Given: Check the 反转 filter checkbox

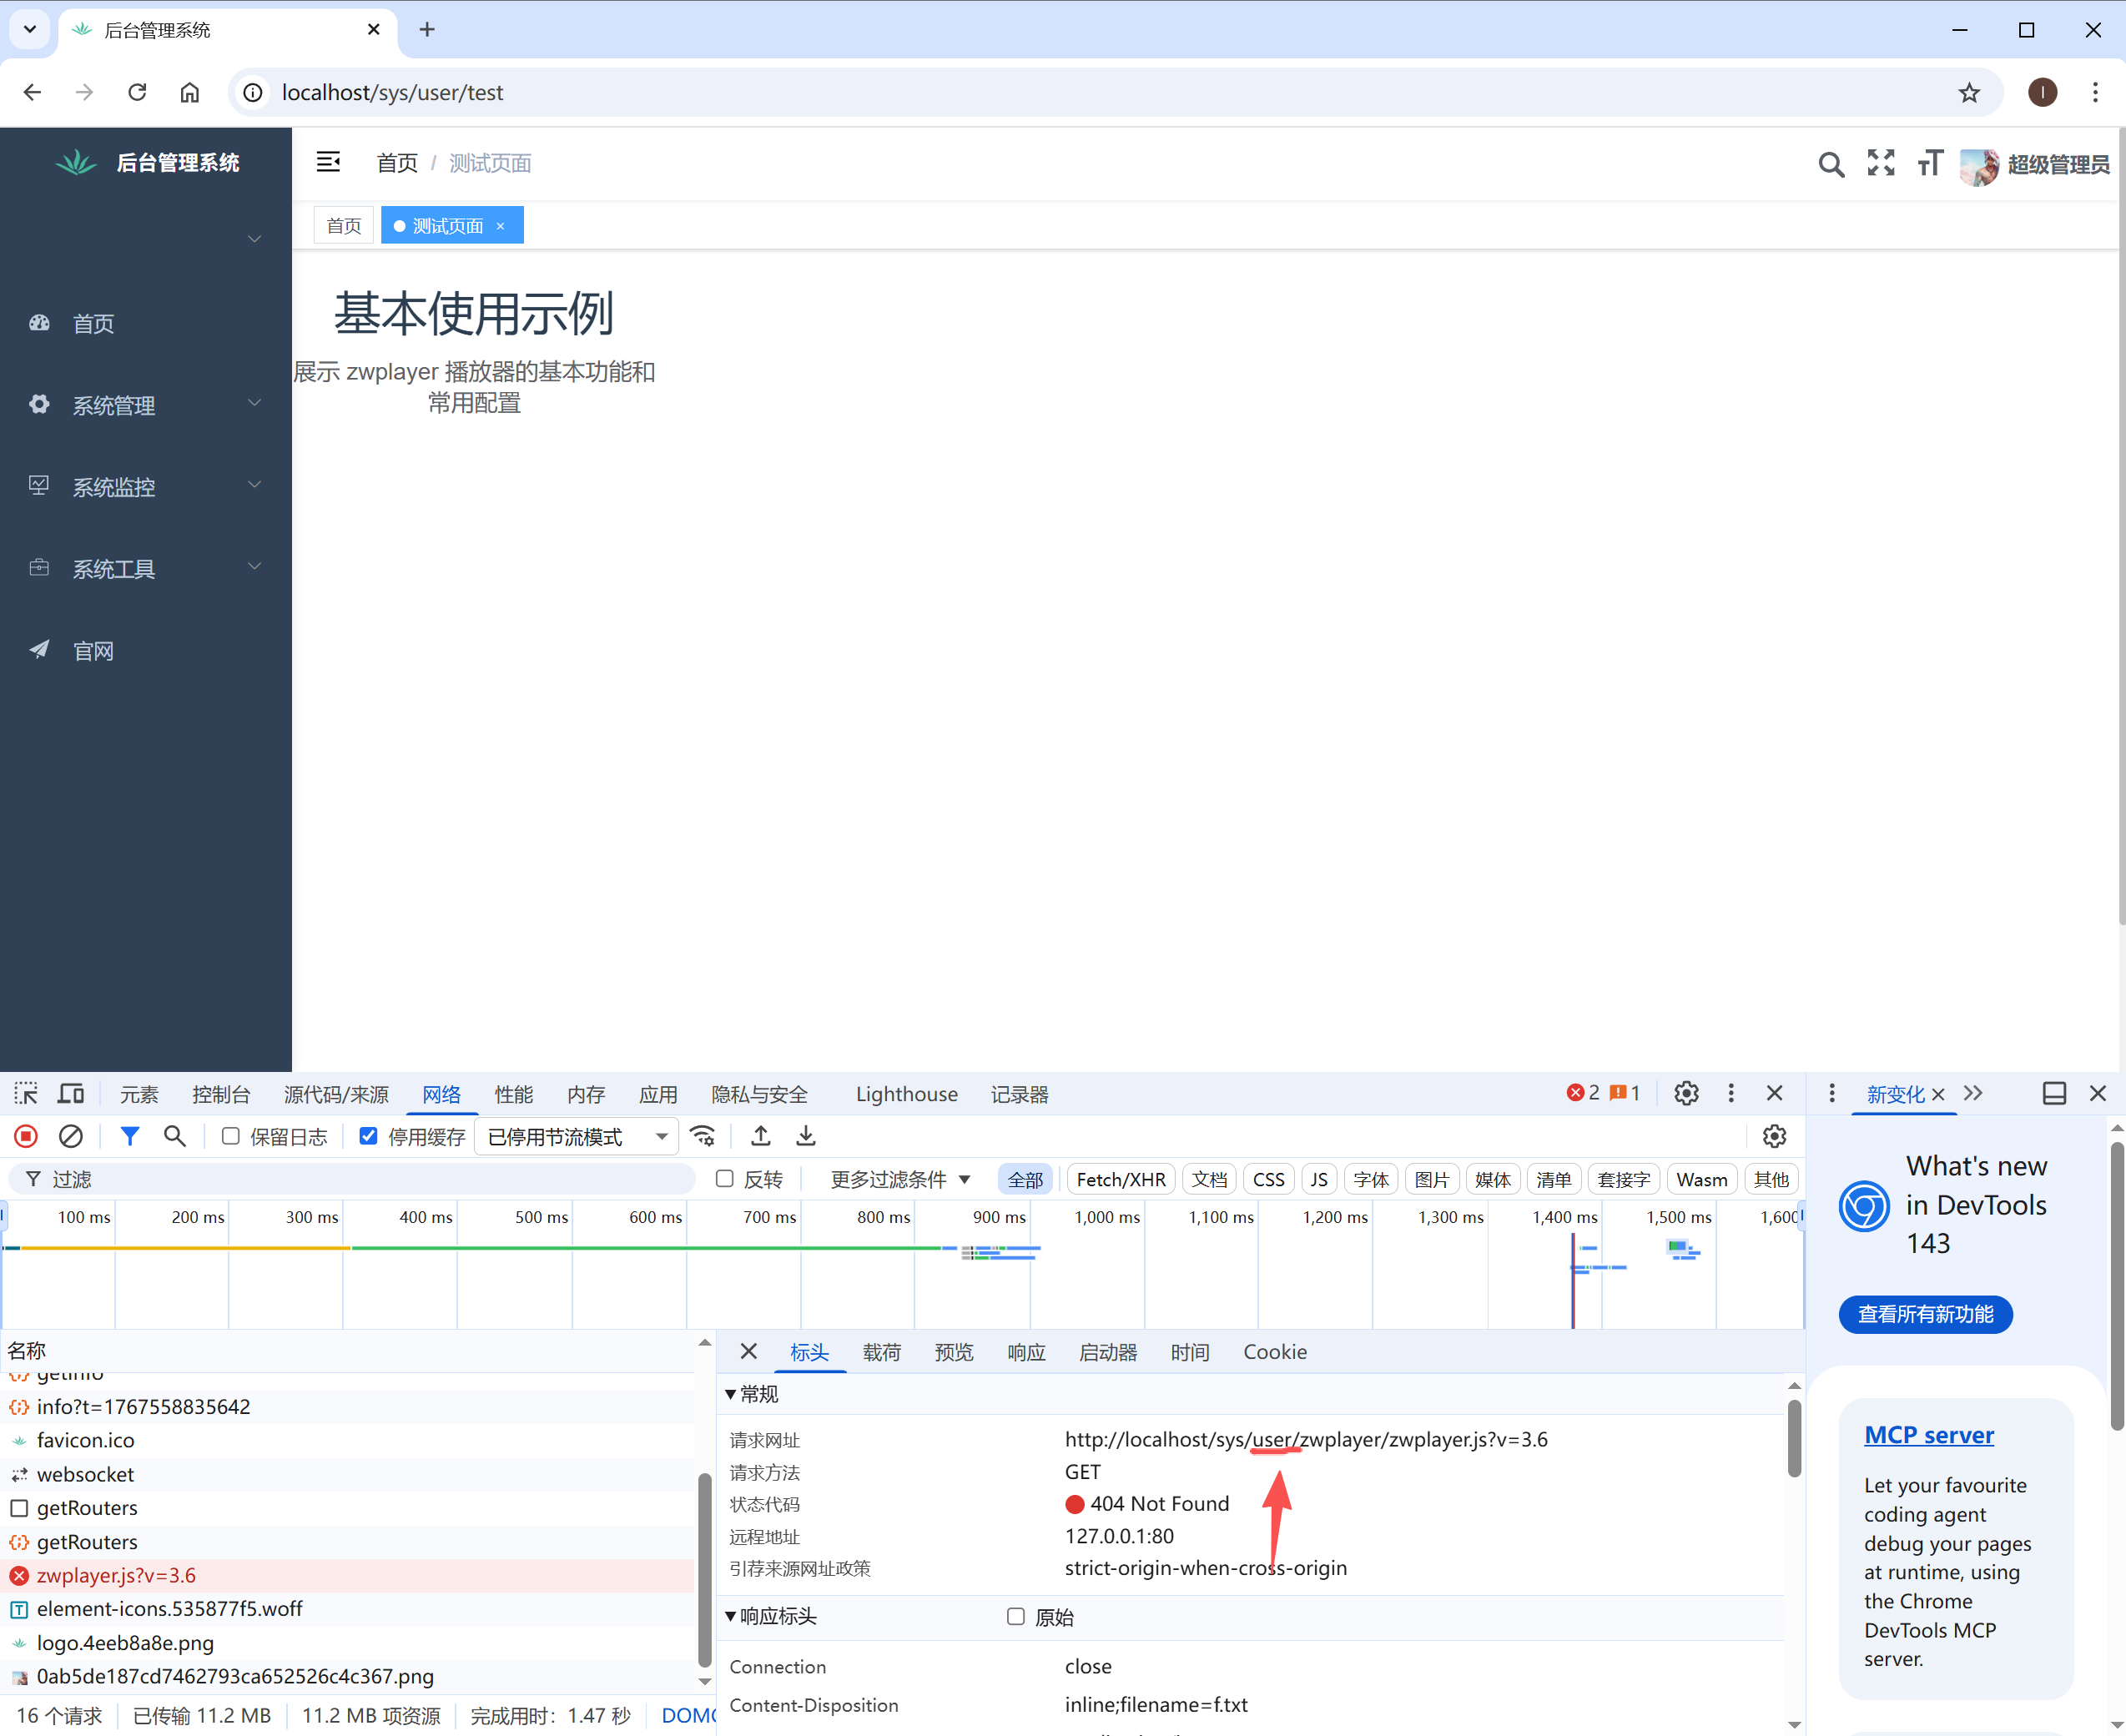Looking at the screenshot, I should coord(725,1179).
